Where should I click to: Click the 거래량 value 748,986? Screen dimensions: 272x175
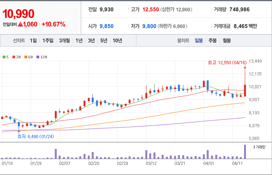[239, 9]
